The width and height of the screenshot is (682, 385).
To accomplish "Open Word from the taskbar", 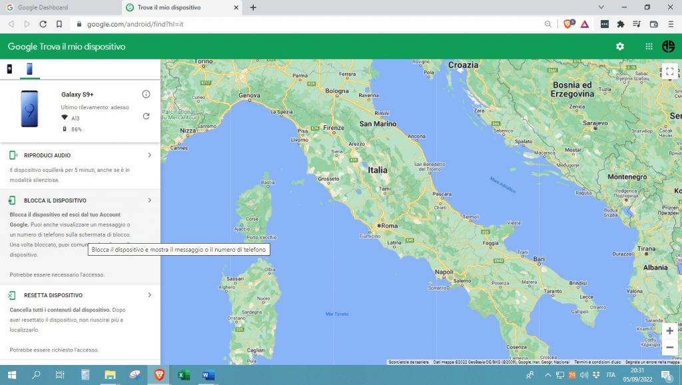I will point(207,376).
